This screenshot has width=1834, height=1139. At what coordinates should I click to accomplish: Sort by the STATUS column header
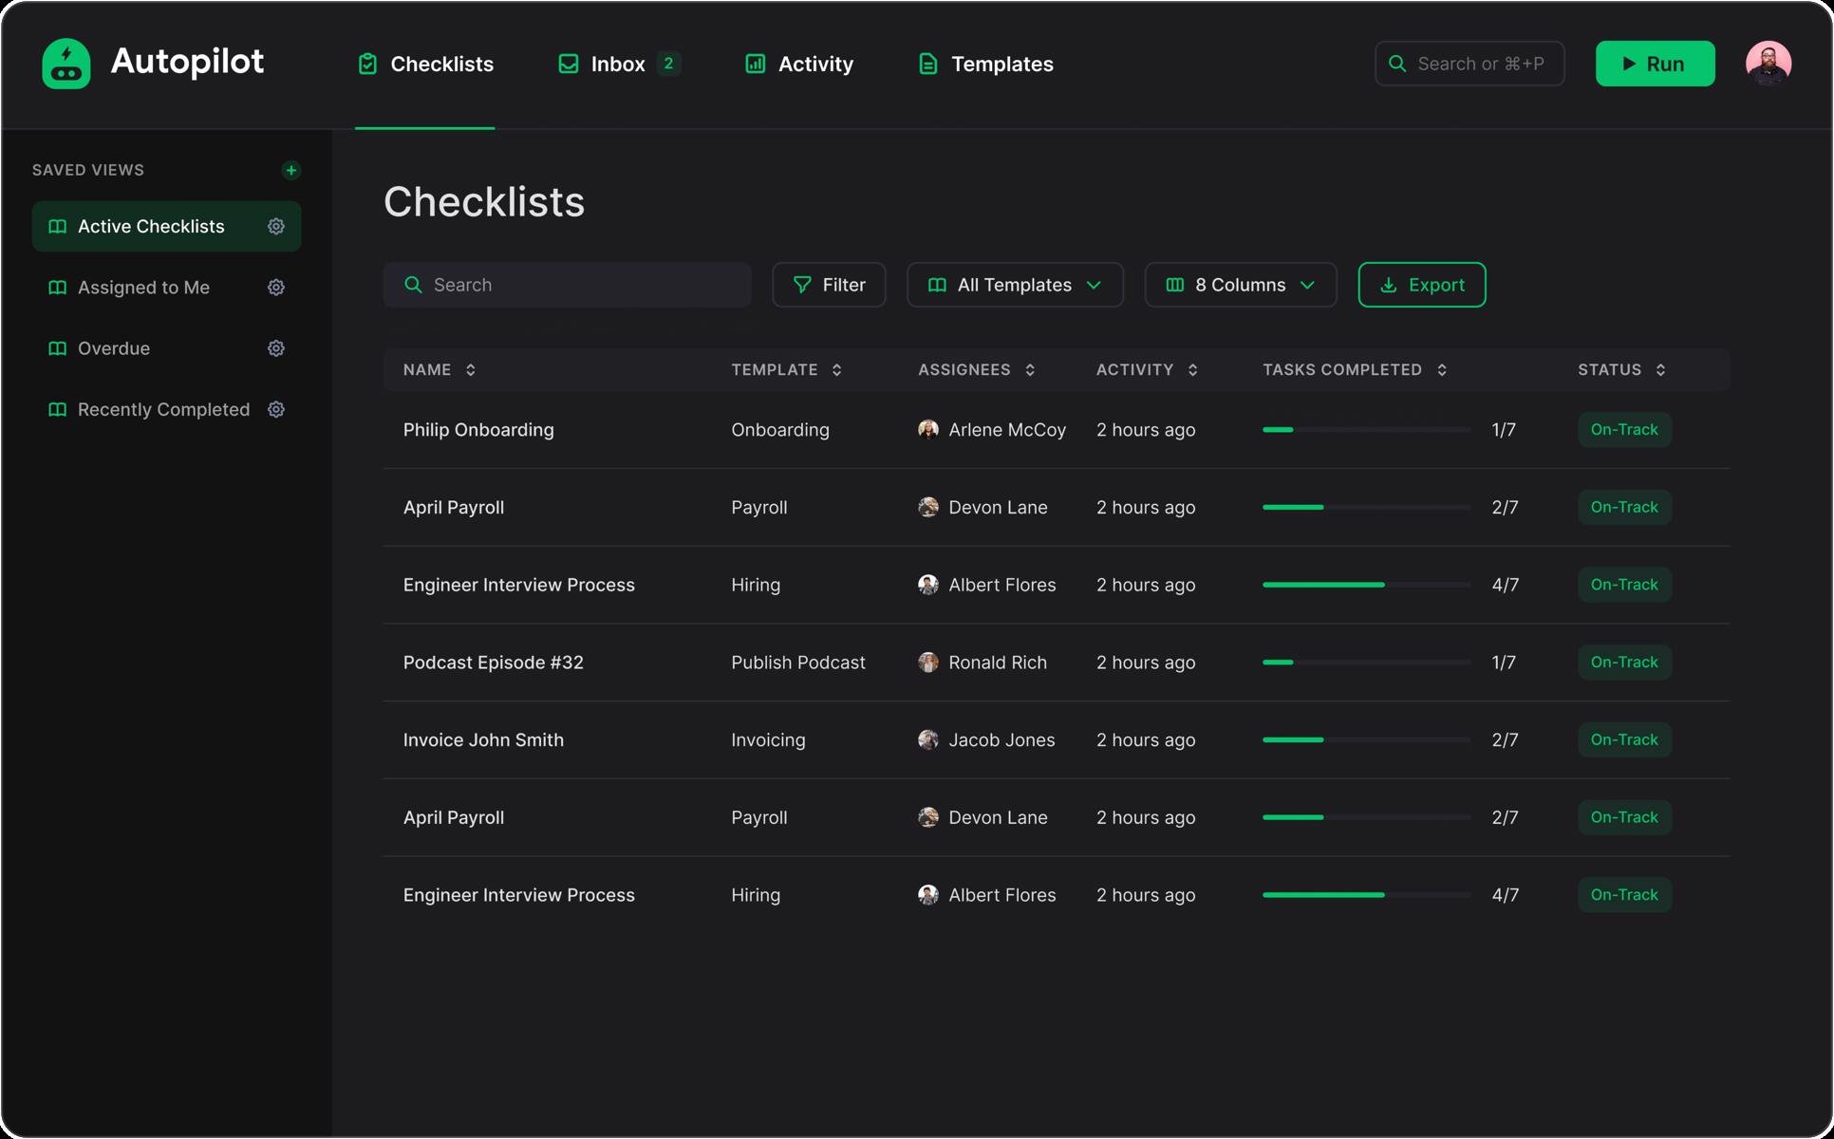pyautogui.click(x=1621, y=369)
